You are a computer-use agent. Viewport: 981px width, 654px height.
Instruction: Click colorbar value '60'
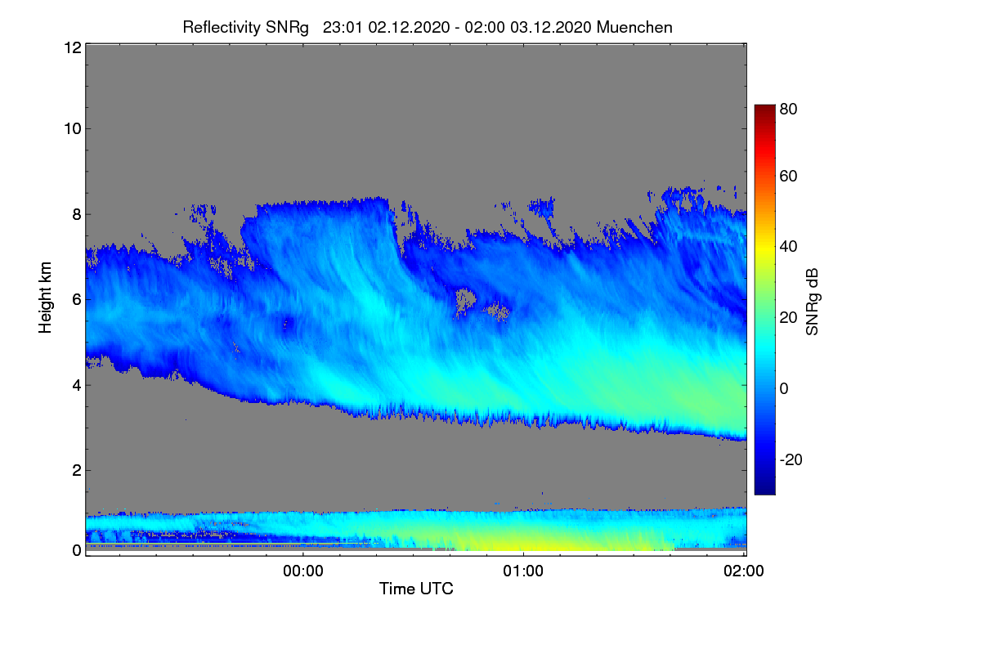pos(789,176)
